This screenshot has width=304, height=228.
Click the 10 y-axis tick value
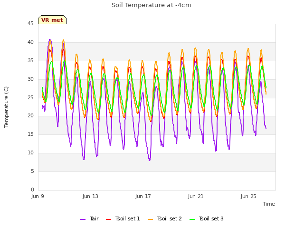(x=30, y=153)
